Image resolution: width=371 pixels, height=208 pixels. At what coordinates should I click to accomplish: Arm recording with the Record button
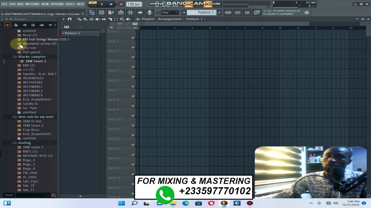[x=121, y=4]
